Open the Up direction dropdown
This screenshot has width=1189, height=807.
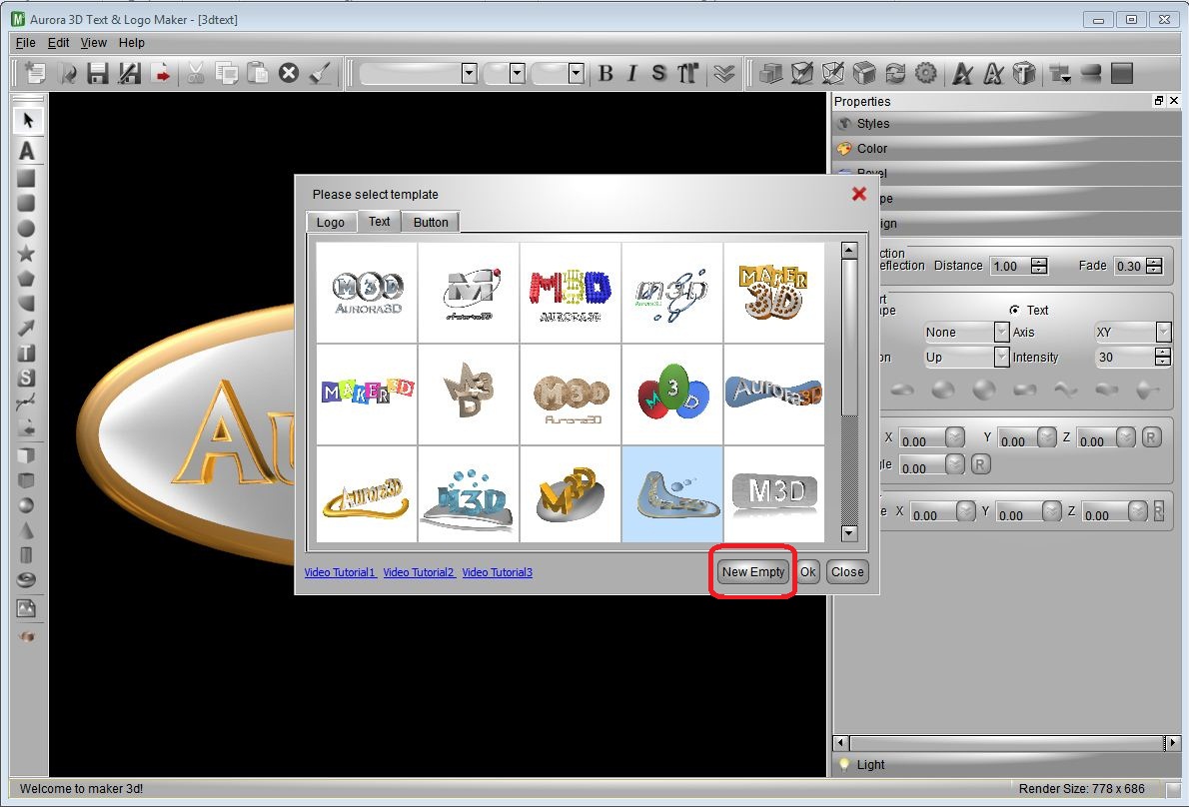pyautogui.click(x=1000, y=357)
